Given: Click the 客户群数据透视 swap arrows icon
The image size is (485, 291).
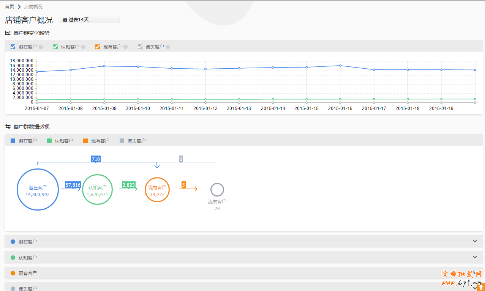Looking at the screenshot, I should coord(8,127).
